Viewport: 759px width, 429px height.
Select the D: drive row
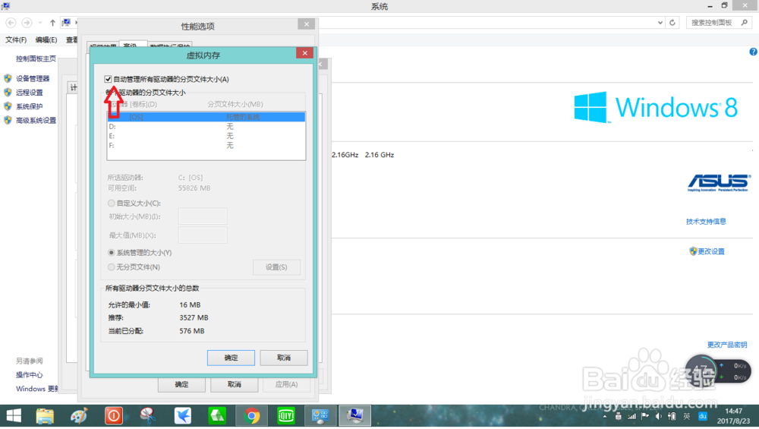pos(206,126)
